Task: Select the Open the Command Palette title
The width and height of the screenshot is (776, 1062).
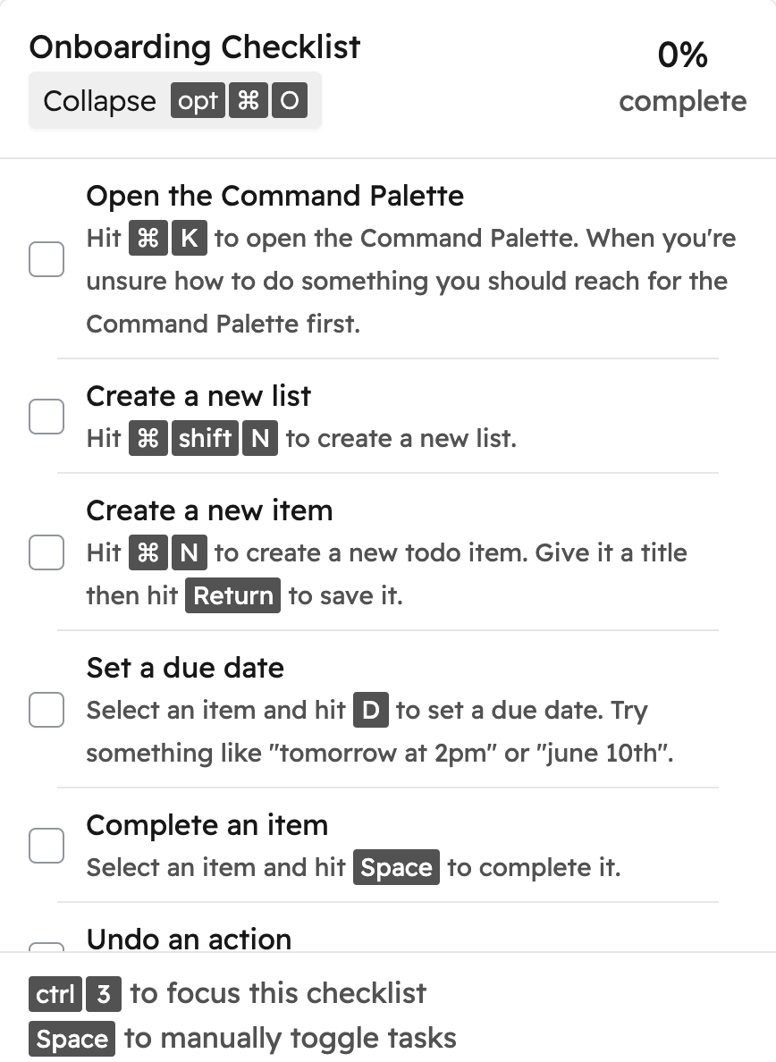Action: (274, 196)
